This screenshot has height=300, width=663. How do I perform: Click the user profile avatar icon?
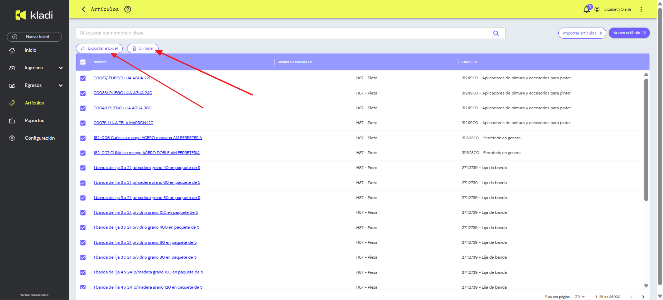coord(597,9)
